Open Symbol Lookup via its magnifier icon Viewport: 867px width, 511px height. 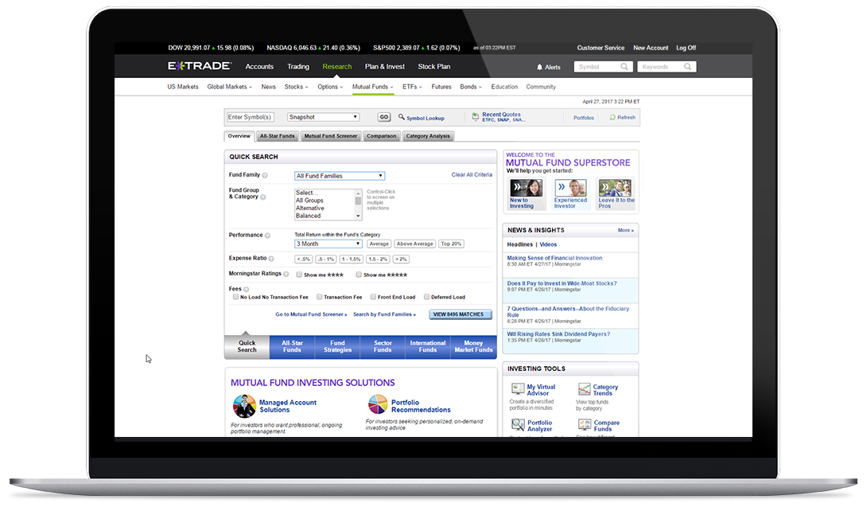point(402,117)
